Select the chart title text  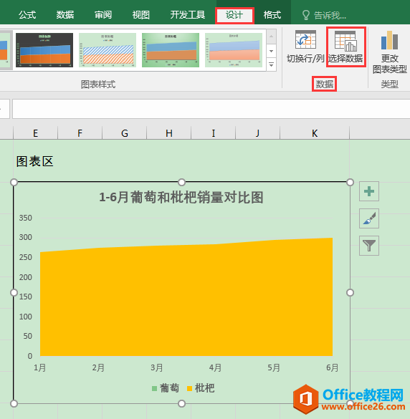click(x=181, y=198)
